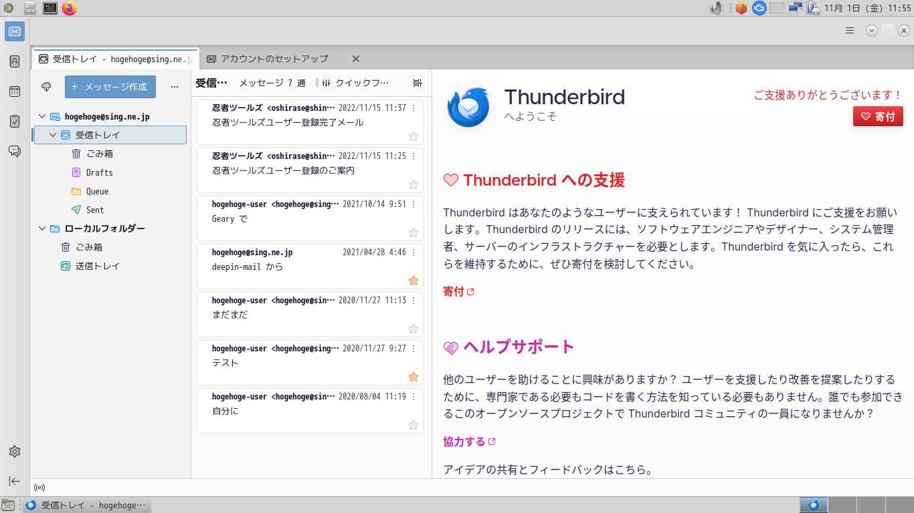Open the Thunderbird application menu (hamburger)
Image resolution: width=914 pixels, height=513 pixels.
point(850,30)
